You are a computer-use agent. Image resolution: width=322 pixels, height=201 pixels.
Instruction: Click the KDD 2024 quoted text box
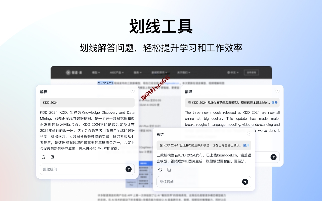click(x=87, y=103)
